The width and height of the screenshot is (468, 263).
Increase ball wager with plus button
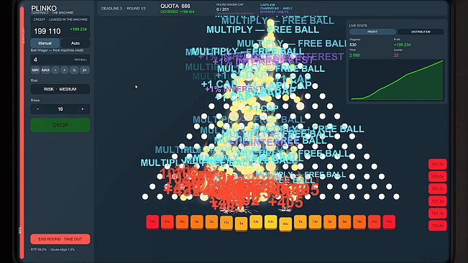(x=64, y=70)
